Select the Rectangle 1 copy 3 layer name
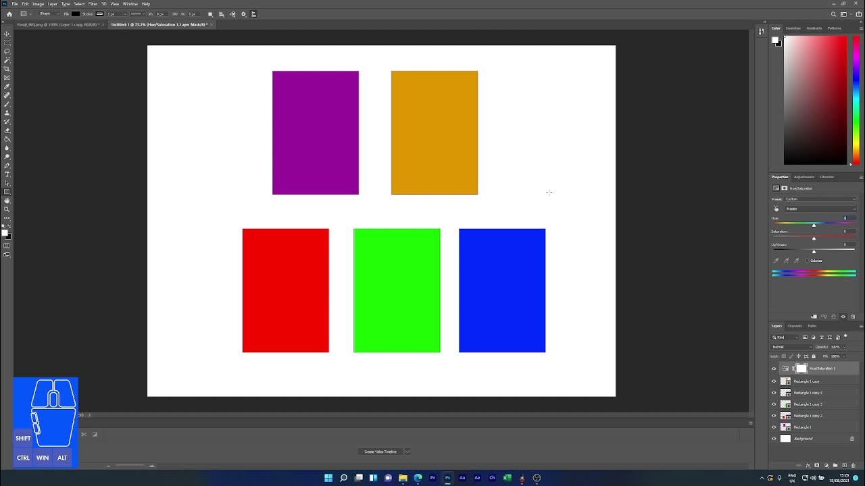The height and width of the screenshot is (486, 865). tap(808, 404)
